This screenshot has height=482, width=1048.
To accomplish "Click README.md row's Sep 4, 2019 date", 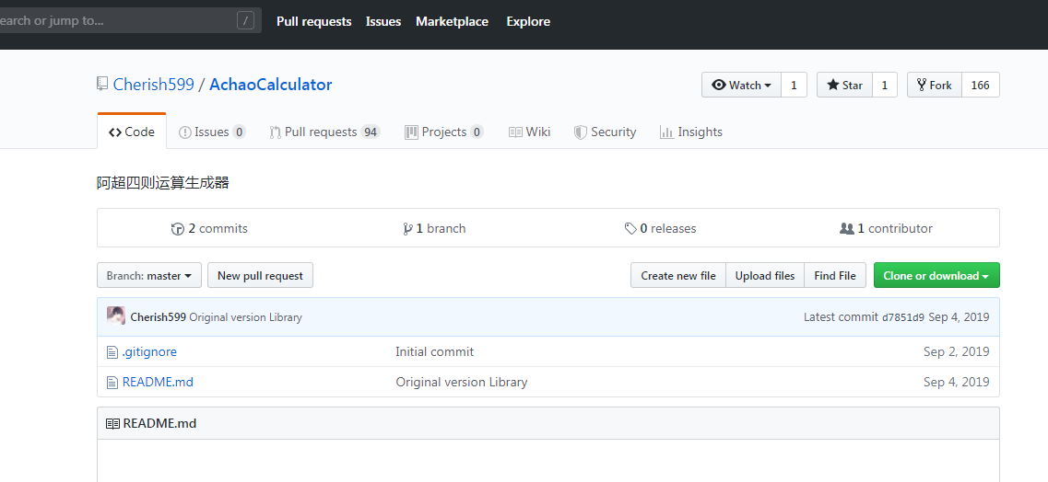I will pos(957,382).
